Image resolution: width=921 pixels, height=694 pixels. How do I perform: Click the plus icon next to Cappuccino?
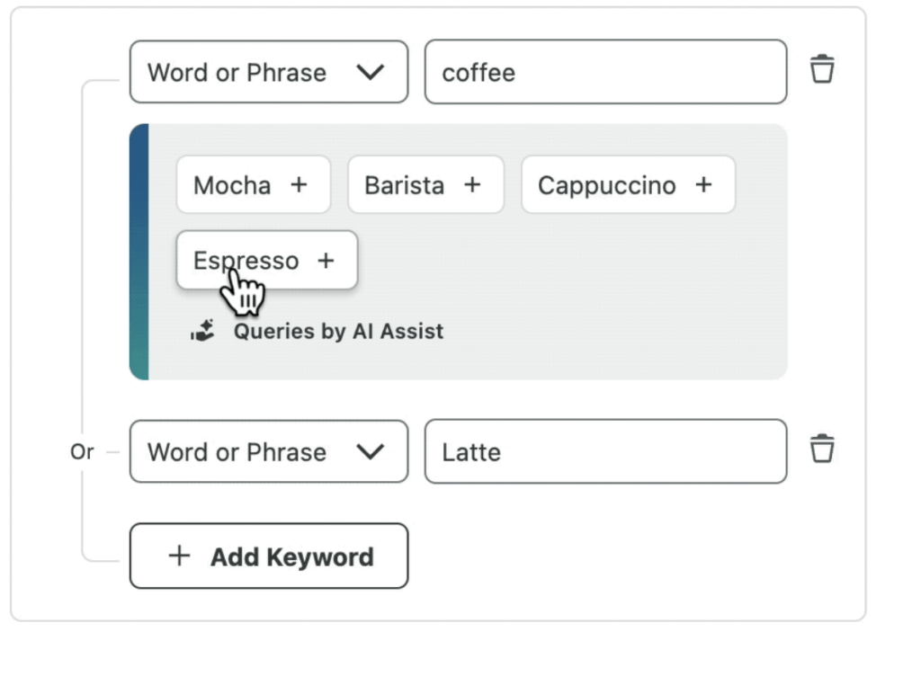[x=703, y=184]
